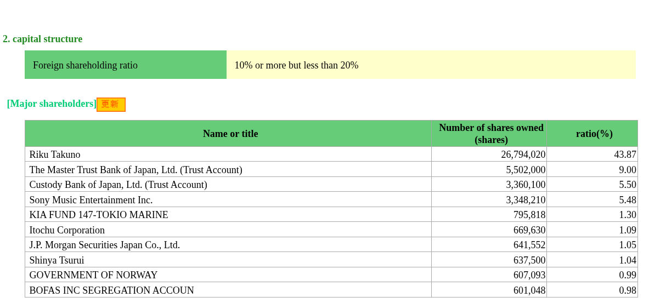Click the 26,794,020 shares value
Viewport: 649px width, 303px height.
[523, 155]
